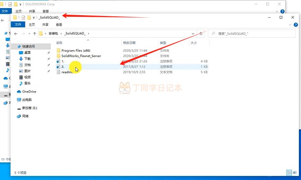
Task: Click new folder icon in _SolidSQUAD_ title bar
Action: click(x=29, y=18)
